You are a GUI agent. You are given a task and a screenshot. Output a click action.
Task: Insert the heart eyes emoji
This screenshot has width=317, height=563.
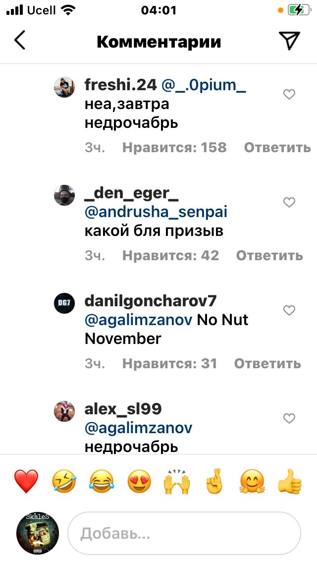coord(140,481)
